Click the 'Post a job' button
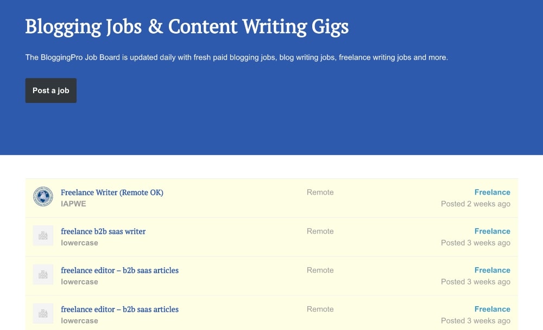Image resolution: width=543 pixels, height=330 pixels. coord(50,90)
